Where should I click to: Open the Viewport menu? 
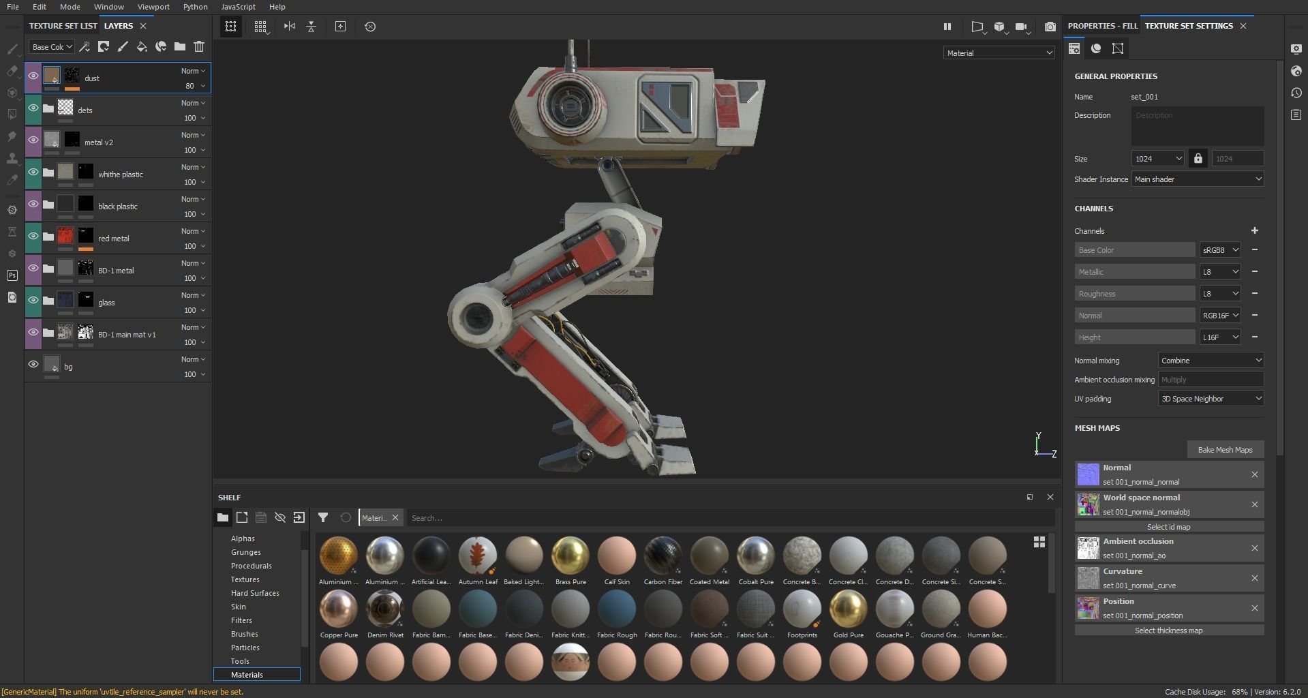(x=153, y=7)
